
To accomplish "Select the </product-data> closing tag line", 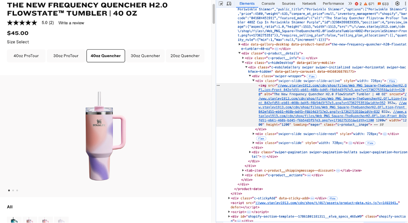I will click(249, 189).
